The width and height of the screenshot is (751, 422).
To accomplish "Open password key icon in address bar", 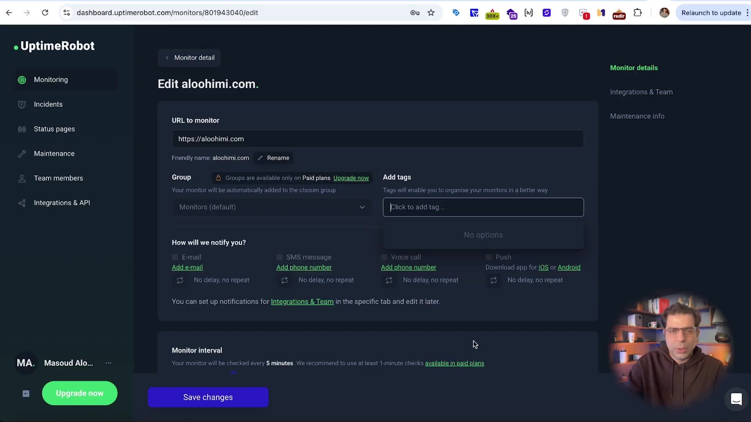I will 415,13.
